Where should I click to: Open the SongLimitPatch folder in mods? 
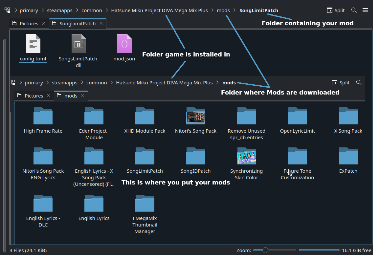145,156
